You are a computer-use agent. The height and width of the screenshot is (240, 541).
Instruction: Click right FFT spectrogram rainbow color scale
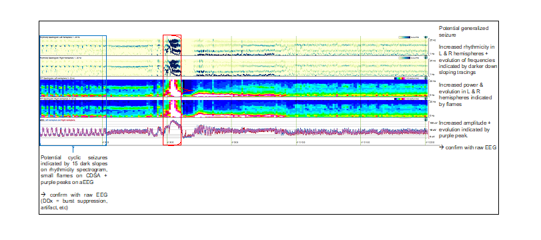pyautogui.click(x=399, y=99)
